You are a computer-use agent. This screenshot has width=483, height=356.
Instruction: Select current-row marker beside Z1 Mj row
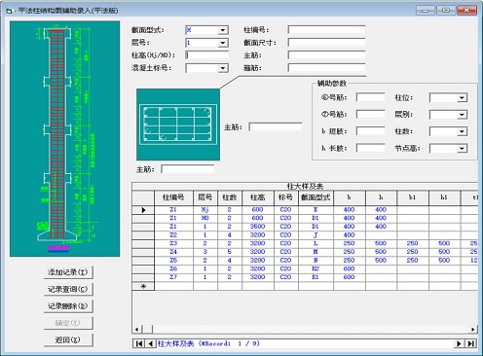click(x=143, y=210)
